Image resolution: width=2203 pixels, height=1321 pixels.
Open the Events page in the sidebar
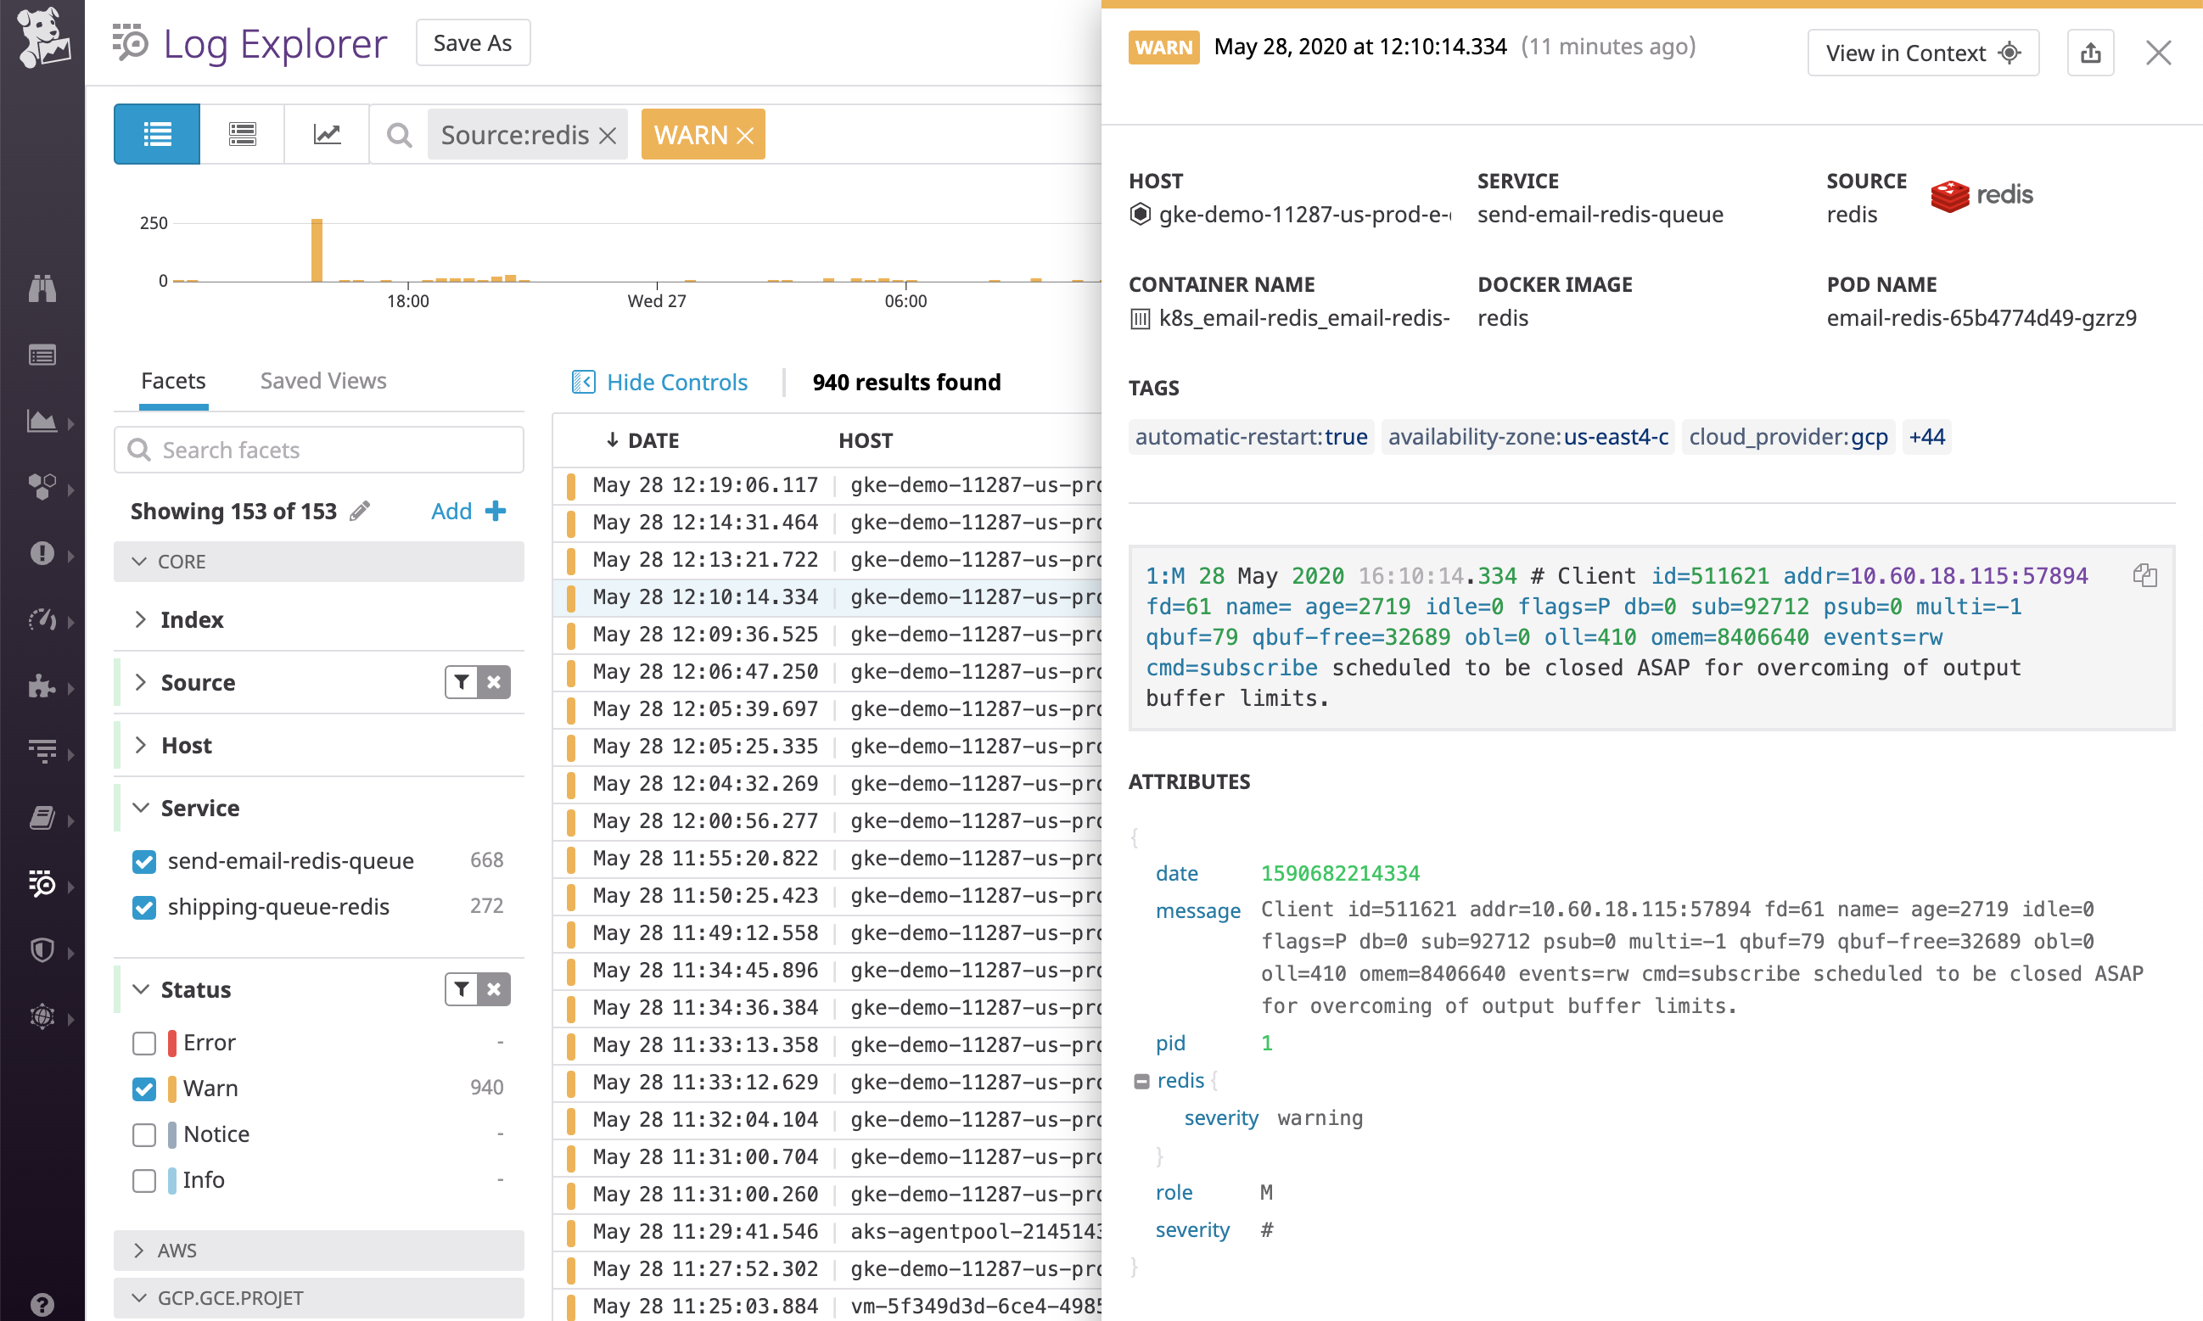[x=42, y=354]
